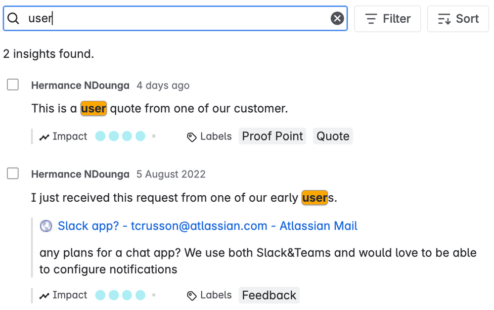
Task: Set first insight impact to the fifth dot
Action: (x=154, y=136)
